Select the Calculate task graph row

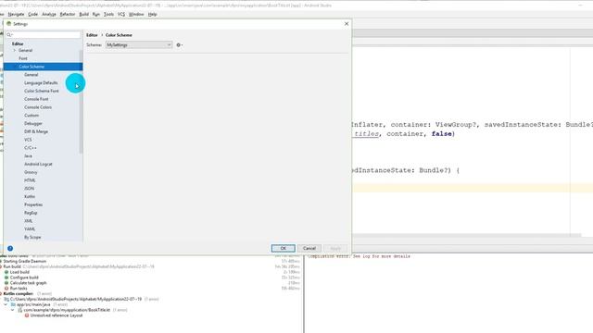coord(29,283)
